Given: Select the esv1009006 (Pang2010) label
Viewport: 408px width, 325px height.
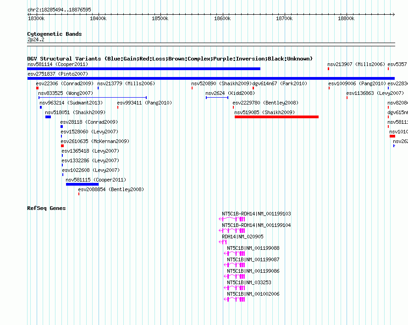Looking at the screenshot, I should click(x=357, y=83).
